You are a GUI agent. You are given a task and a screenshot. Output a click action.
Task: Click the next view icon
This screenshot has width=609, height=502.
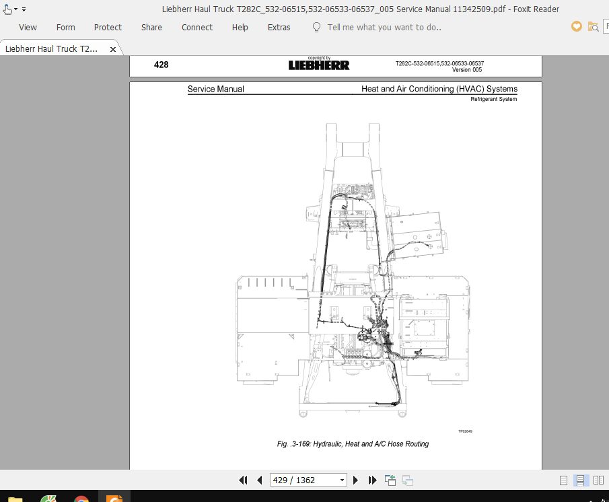coord(406,480)
